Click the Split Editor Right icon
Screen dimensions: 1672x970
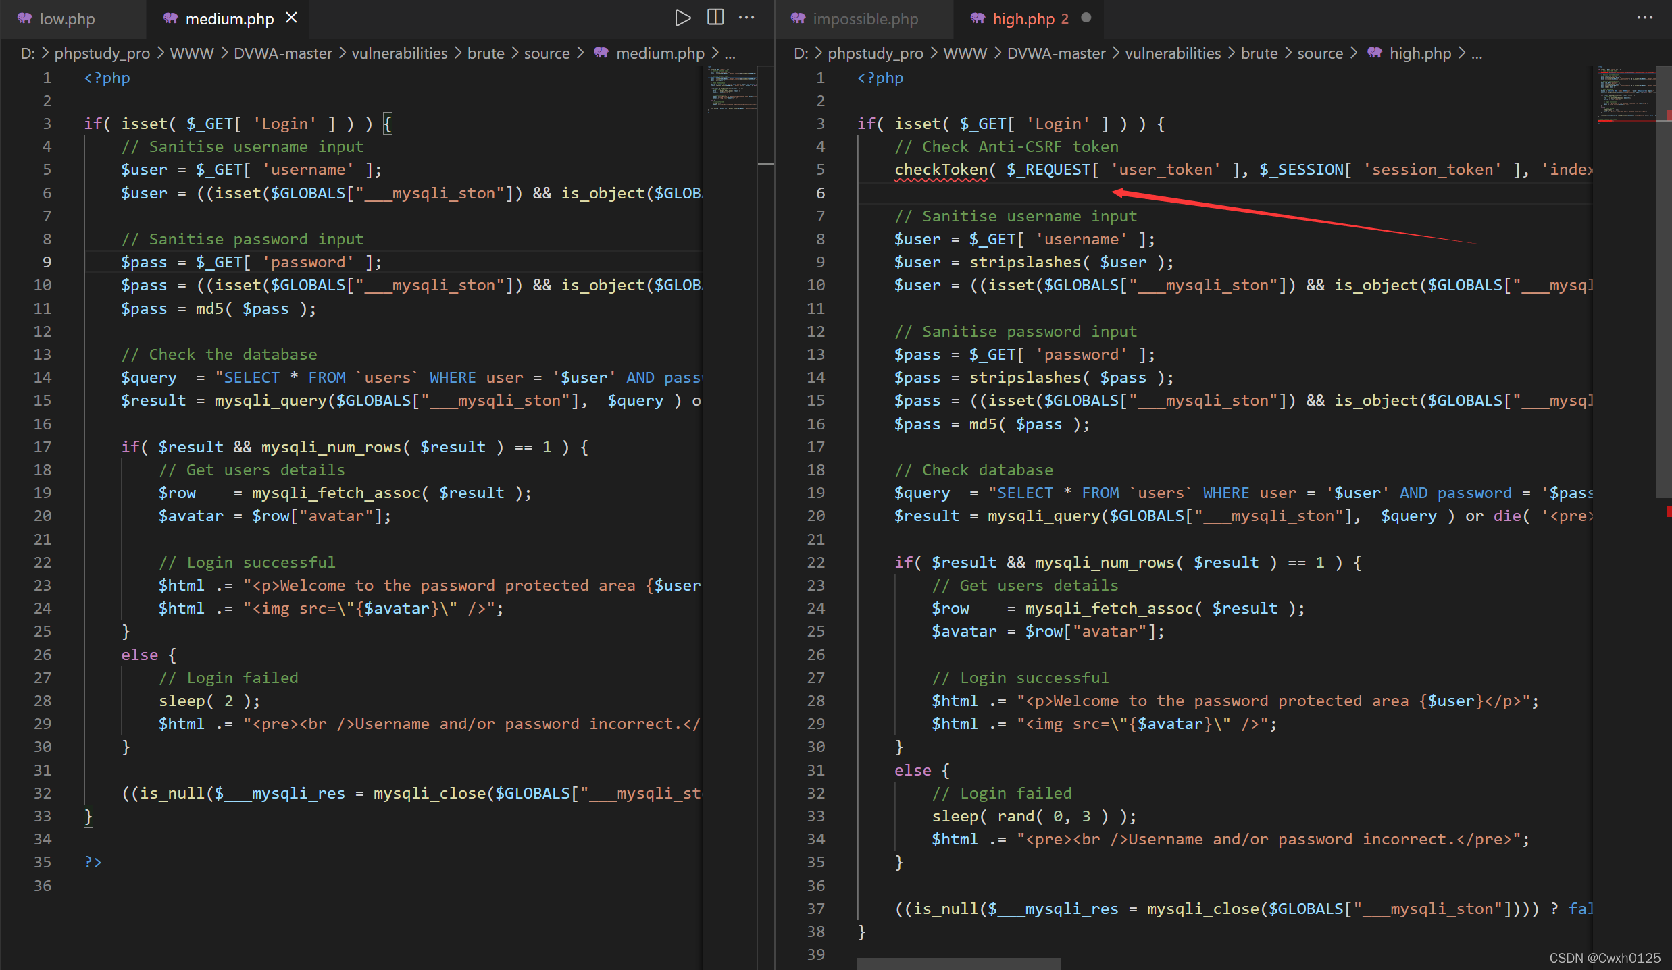[715, 18]
